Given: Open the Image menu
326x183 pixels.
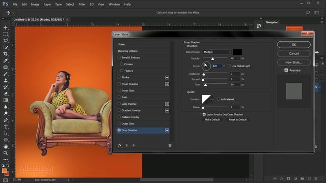Looking at the screenshot, I should point(35,4).
